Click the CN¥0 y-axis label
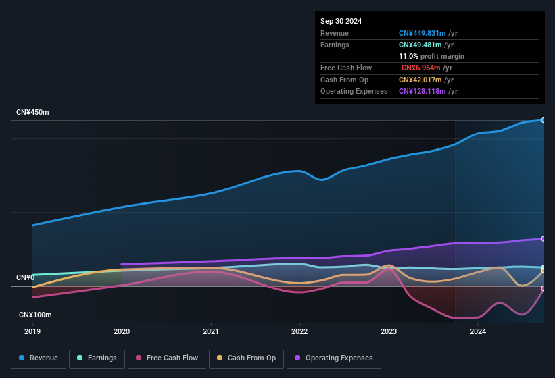The height and width of the screenshot is (378, 555). [26, 277]
